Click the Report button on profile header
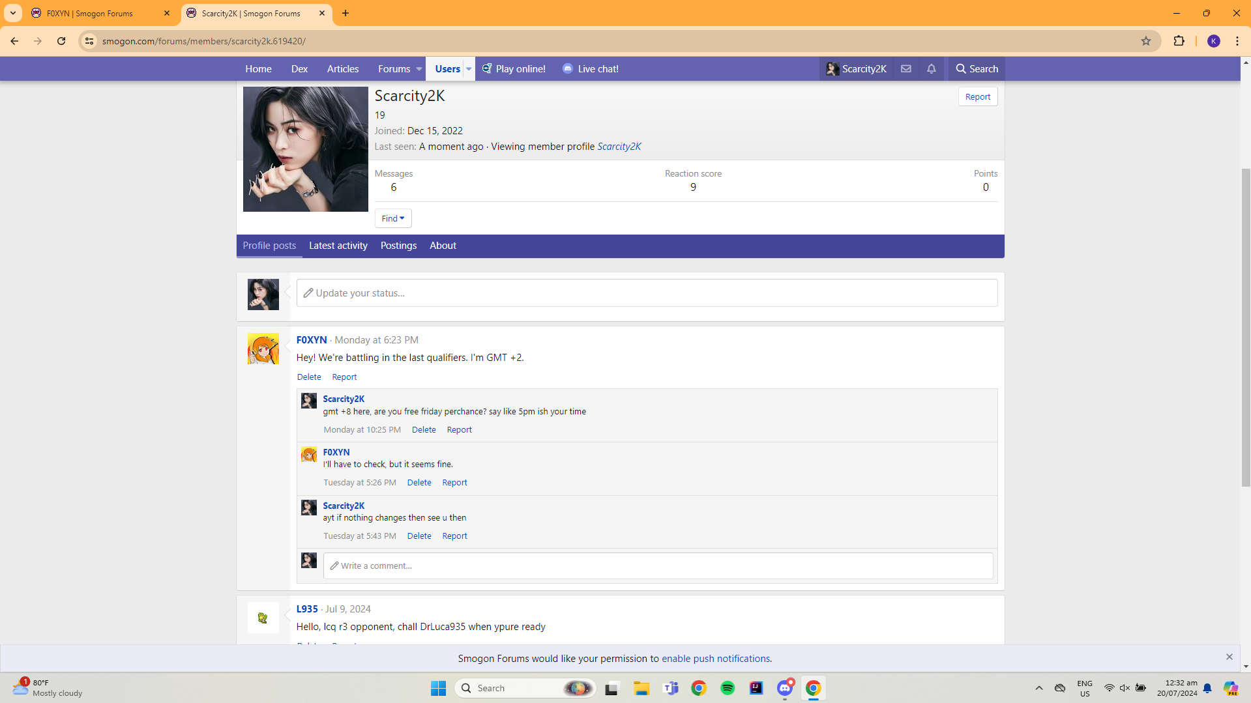Viewport: 1251px width, 703px height. coord(977,96)
